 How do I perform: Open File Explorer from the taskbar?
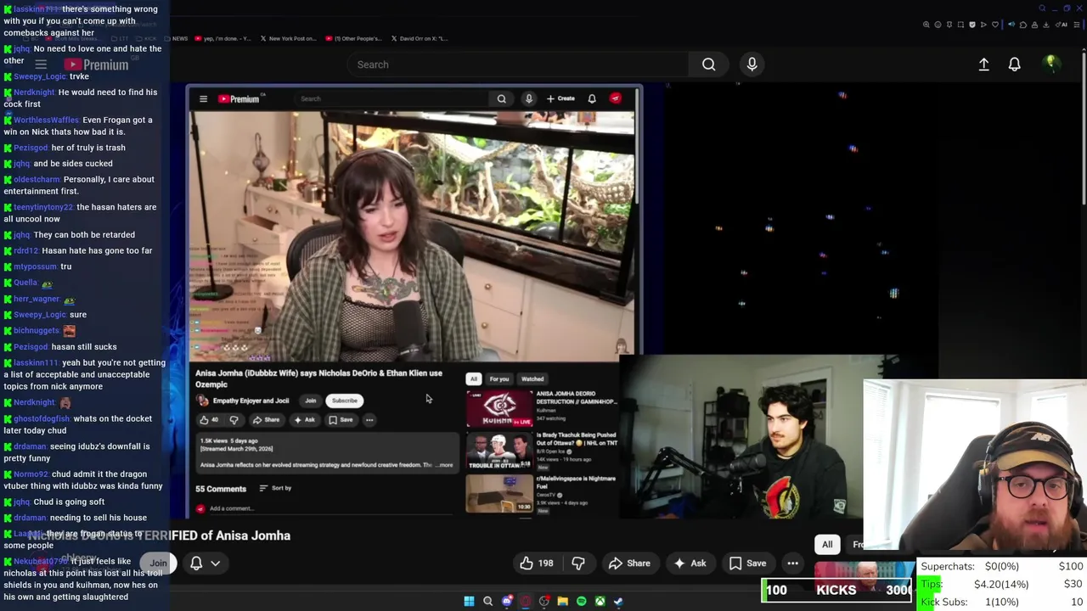coord(562,602)
